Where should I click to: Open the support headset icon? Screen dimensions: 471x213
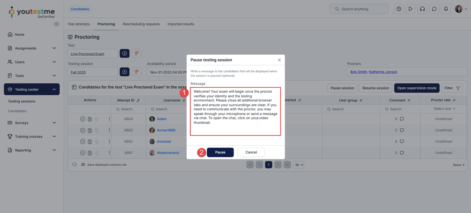tap(422, 9)
